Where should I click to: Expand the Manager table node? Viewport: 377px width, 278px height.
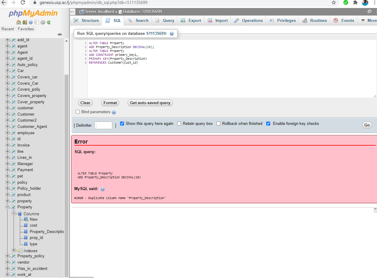[x=8, y=164]
